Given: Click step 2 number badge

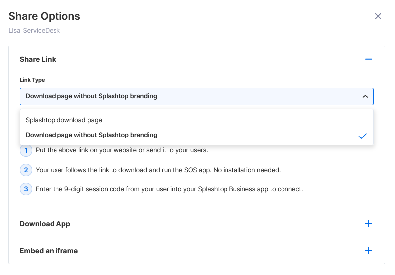Looking at the screenshot, I should (26, 170).
